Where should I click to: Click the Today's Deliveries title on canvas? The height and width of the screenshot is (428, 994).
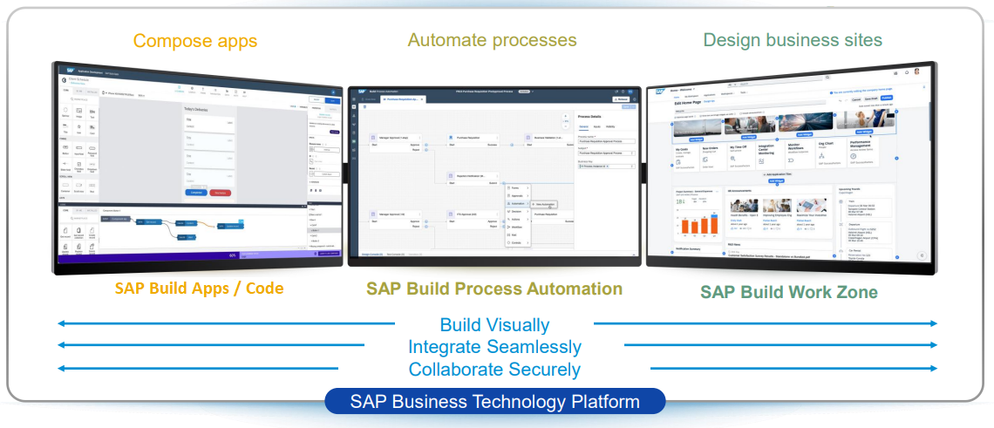pos(196,109)
